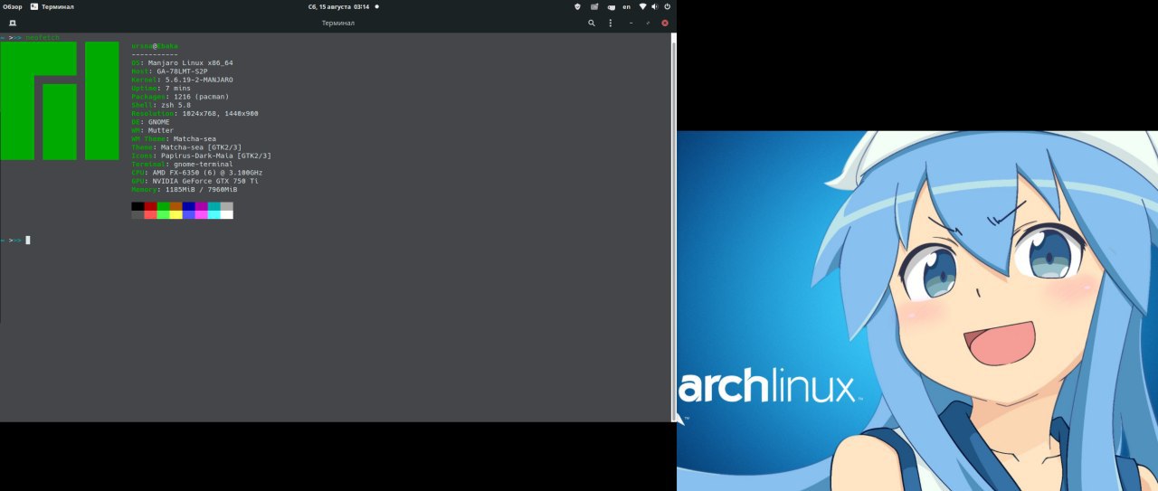This screenshot has height=491, width=1158.
Task: Click the terminal search magnifier icon
Action: point(592,23)
